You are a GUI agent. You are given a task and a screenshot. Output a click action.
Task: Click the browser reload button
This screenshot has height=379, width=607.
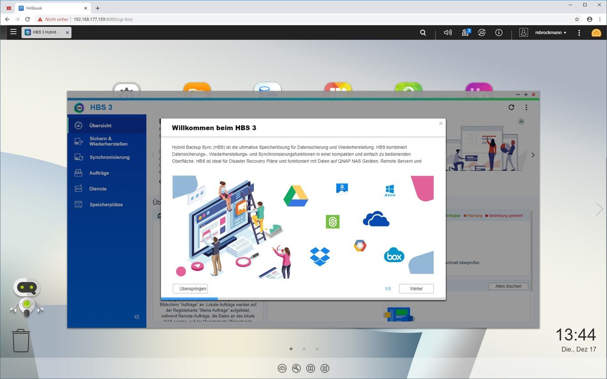pos(28,19)
